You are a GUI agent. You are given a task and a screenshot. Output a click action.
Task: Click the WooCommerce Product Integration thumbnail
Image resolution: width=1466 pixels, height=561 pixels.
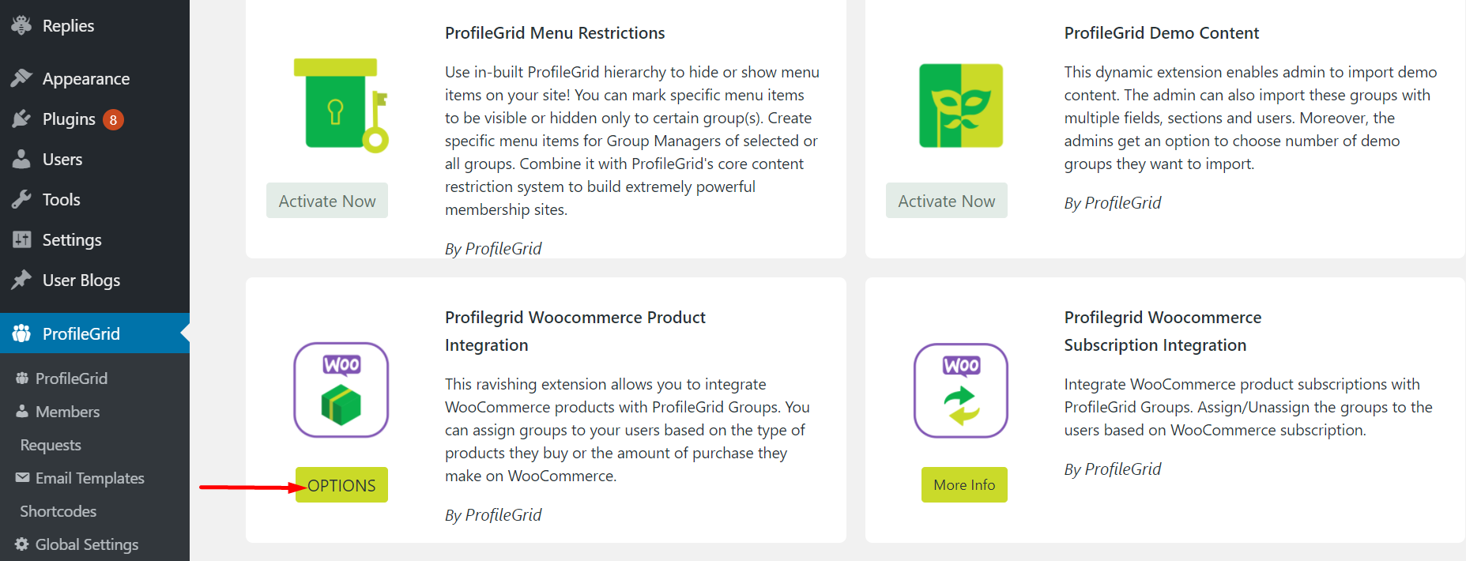tap(341, 390)
